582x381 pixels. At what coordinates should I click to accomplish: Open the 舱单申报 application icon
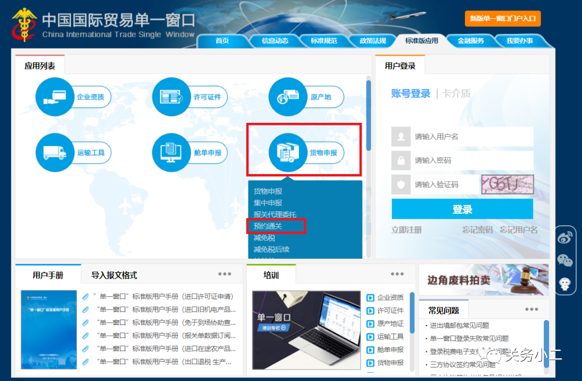(171, 153)
